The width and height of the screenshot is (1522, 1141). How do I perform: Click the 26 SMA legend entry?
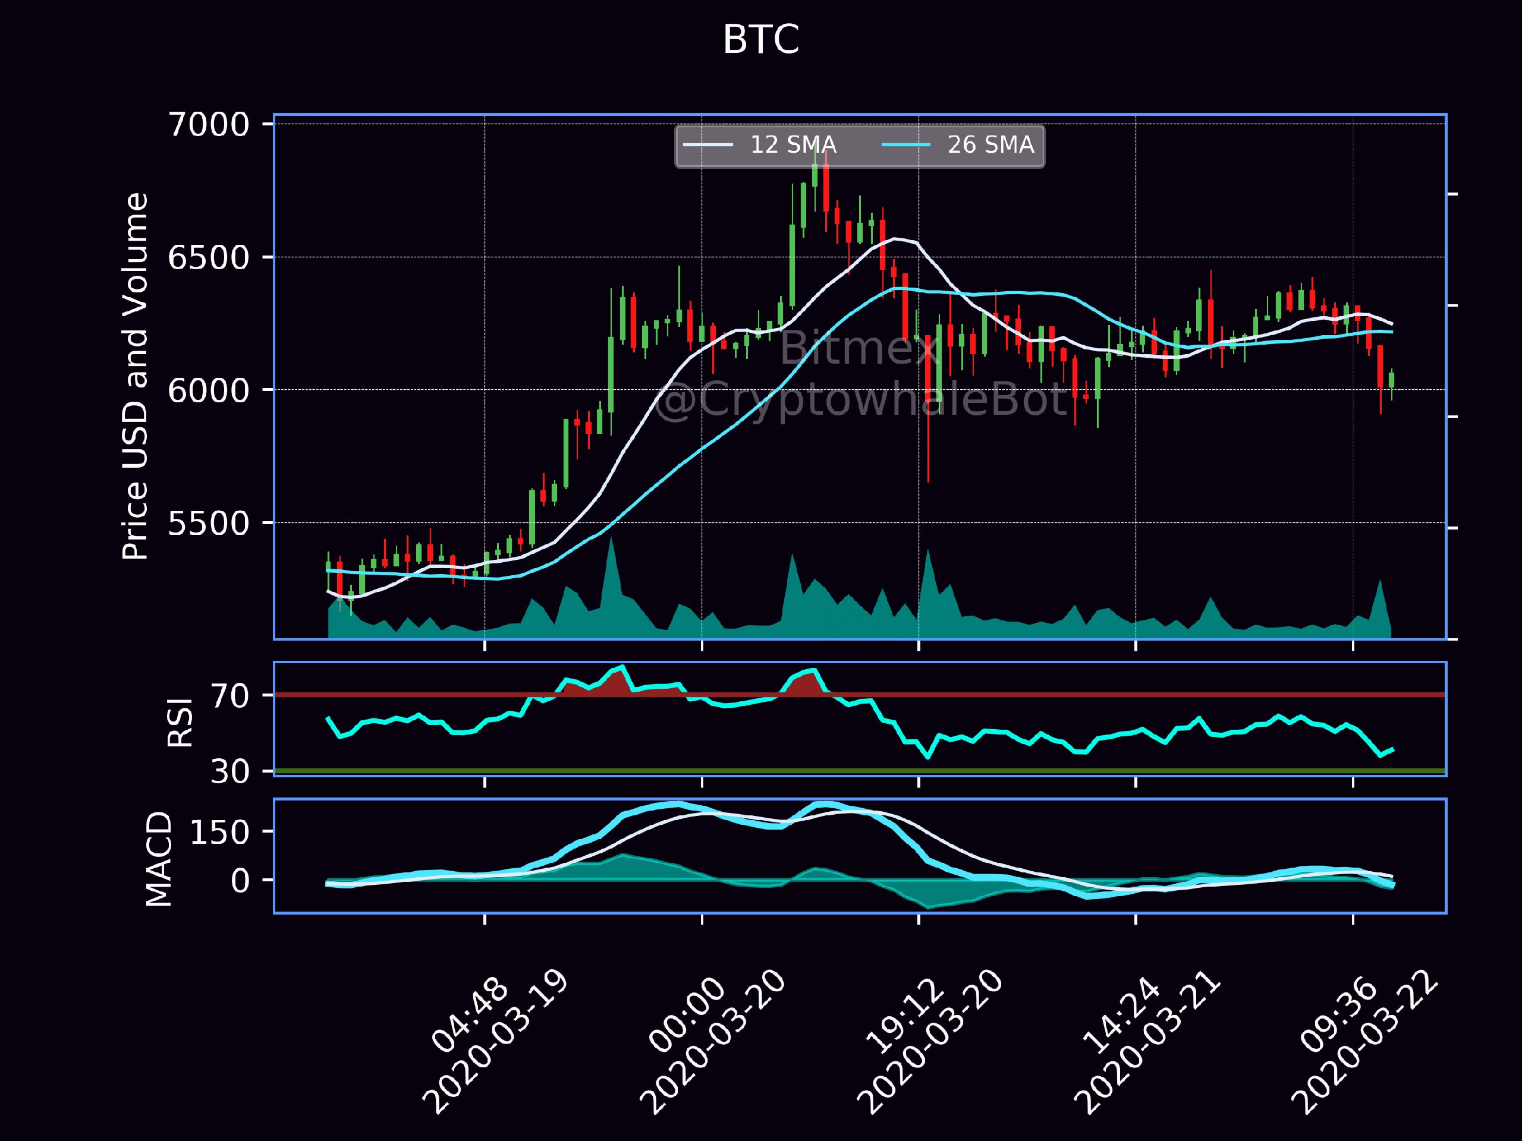pos(958,145)
